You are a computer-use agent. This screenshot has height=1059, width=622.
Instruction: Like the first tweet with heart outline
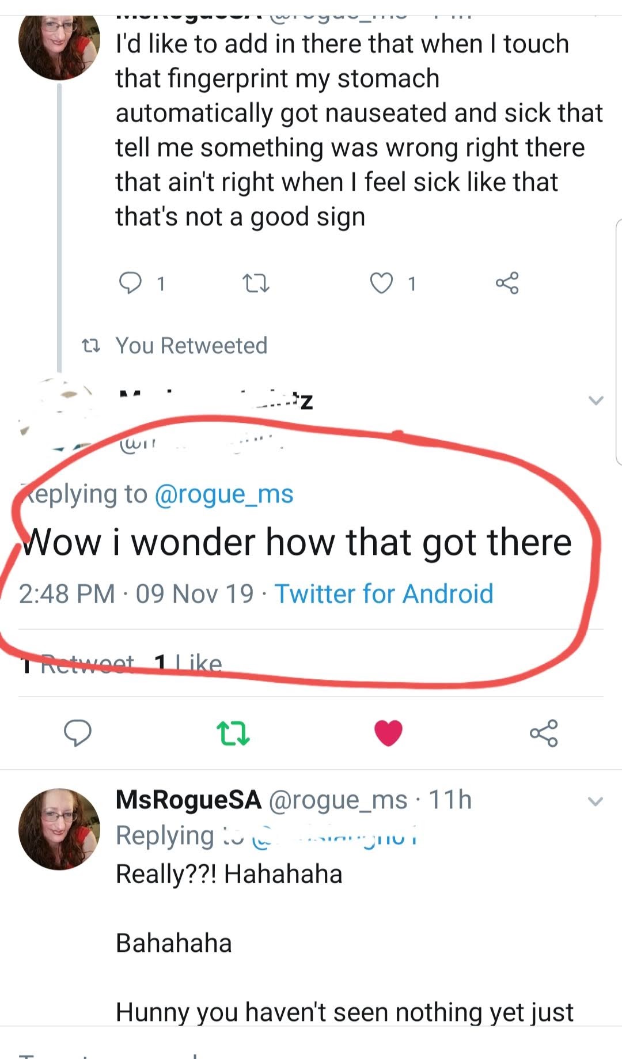pyautogui.click(x=381, y=283)
